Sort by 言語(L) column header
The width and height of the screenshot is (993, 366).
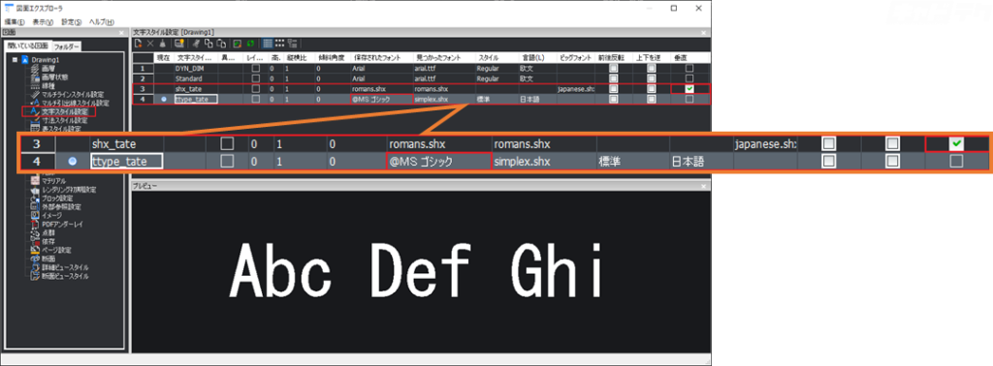pos(538,58)
